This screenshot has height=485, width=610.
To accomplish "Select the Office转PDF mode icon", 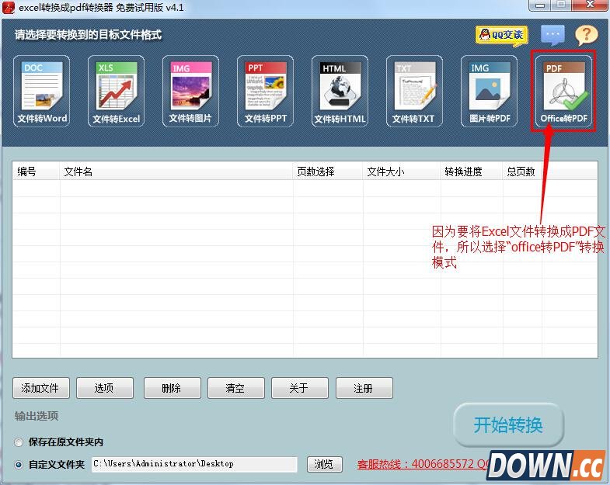I will click(x=563, y=92).
